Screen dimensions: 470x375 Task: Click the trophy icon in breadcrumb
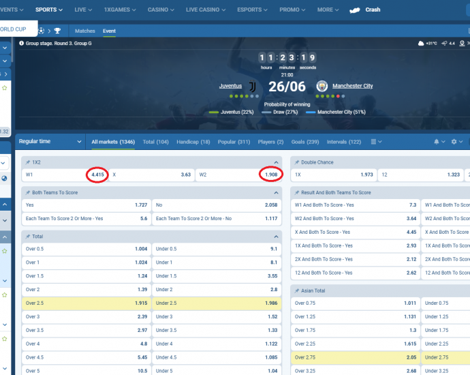pos(57,31)
